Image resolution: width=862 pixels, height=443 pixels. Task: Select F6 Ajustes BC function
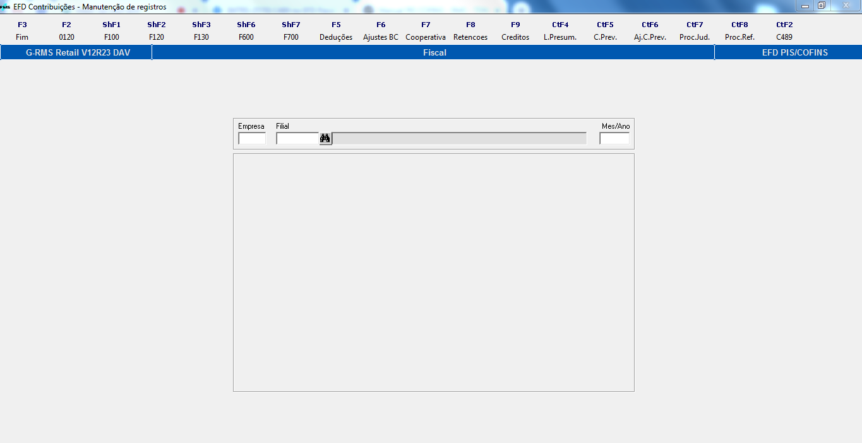click(x=381, y=31)
